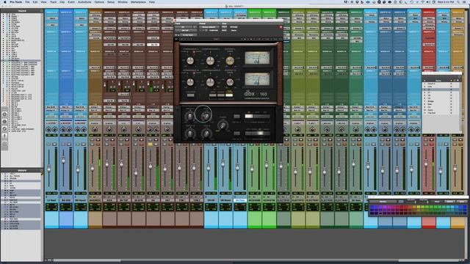Open the plugin preset selector dropdown

(209, 27)
